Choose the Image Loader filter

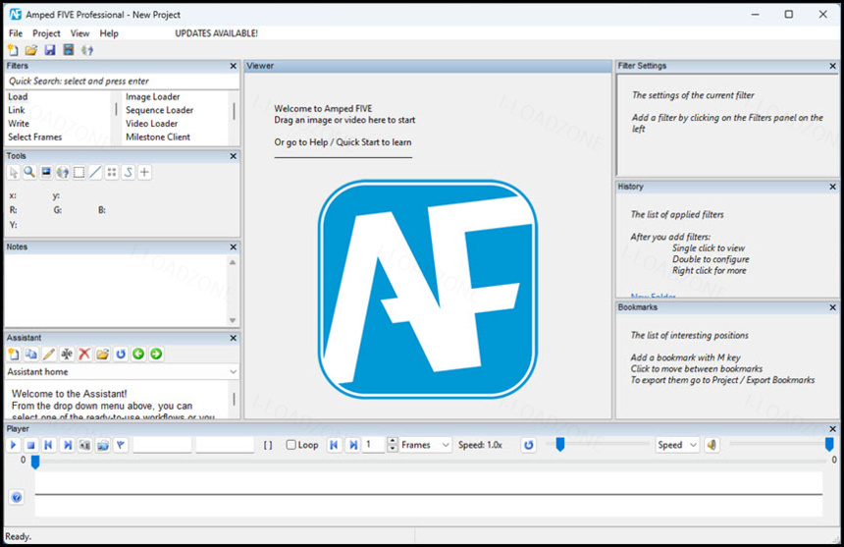click(x=153, y=97)
